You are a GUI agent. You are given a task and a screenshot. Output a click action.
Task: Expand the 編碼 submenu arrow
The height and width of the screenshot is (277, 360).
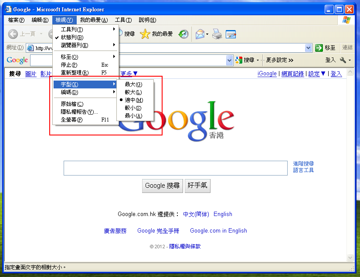pyautogui.click(x=115, y=92)
